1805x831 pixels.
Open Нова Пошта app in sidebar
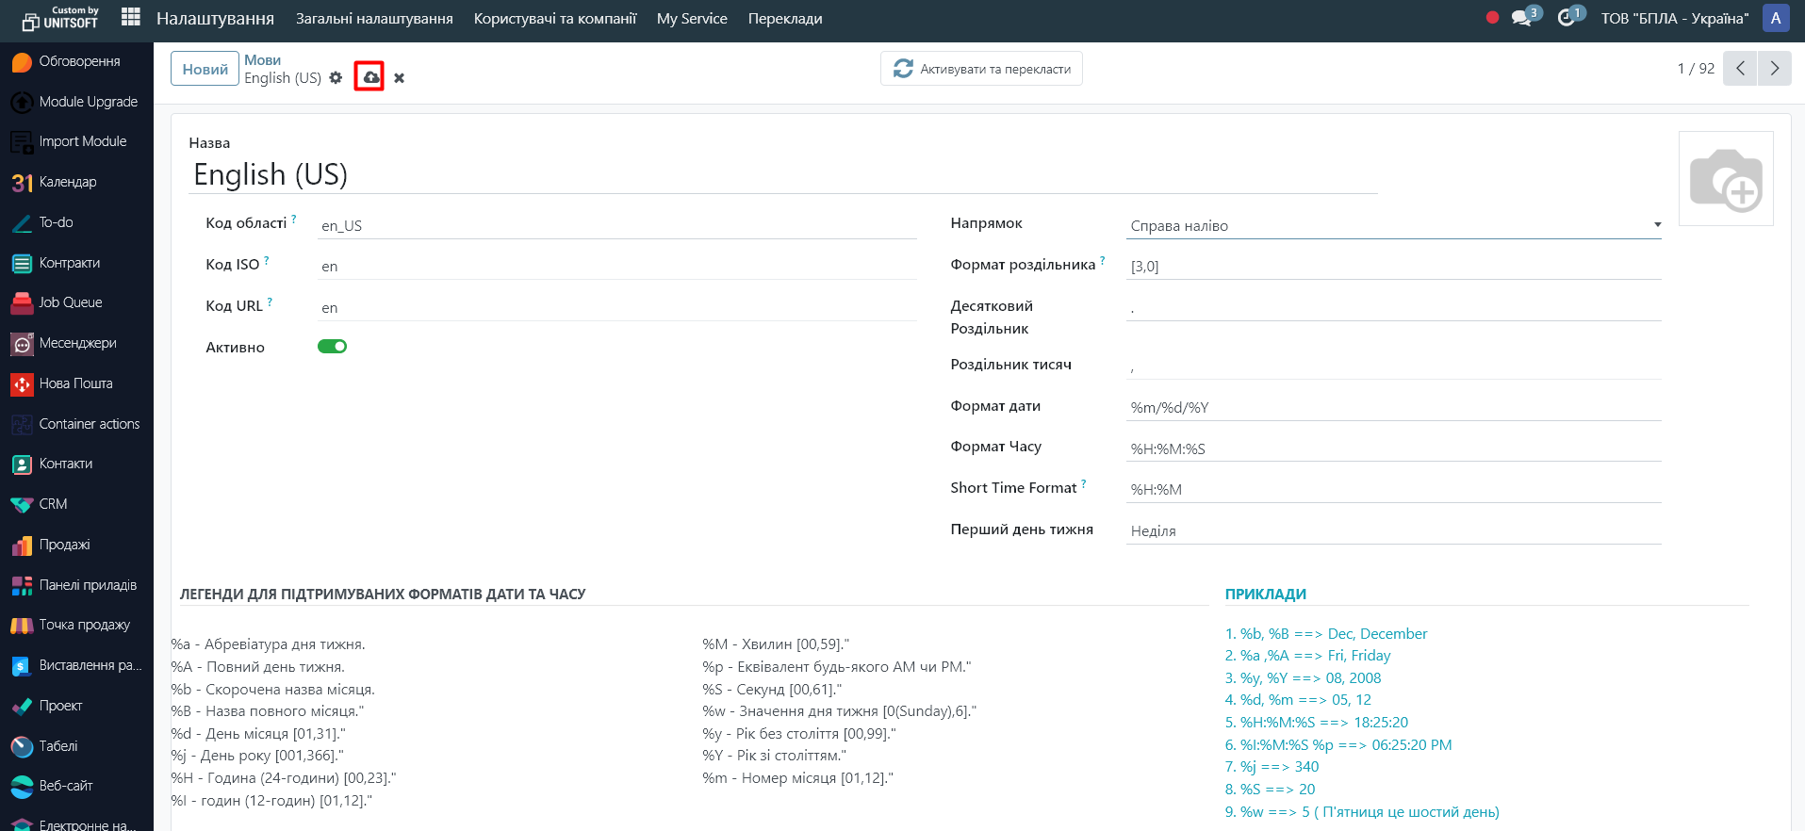[75, 383]
